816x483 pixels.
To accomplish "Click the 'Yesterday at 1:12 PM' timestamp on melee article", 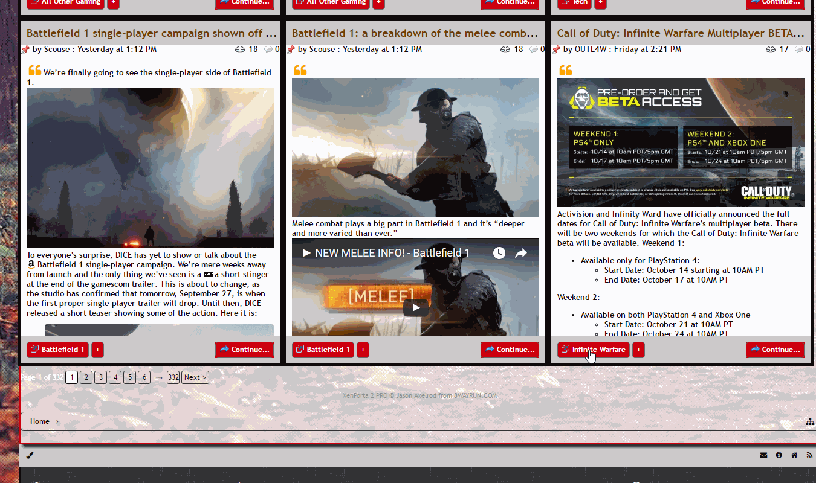I will [x=382, y=50].
